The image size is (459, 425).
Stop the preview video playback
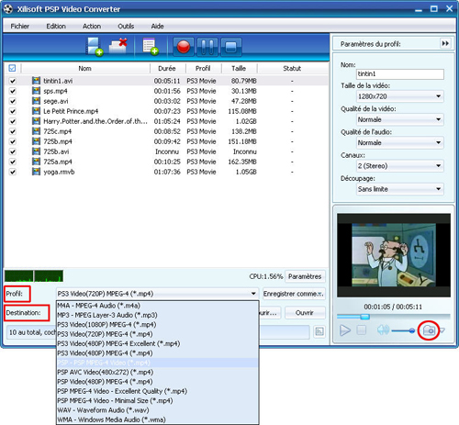pyautogui.click(x=362, y=330)
